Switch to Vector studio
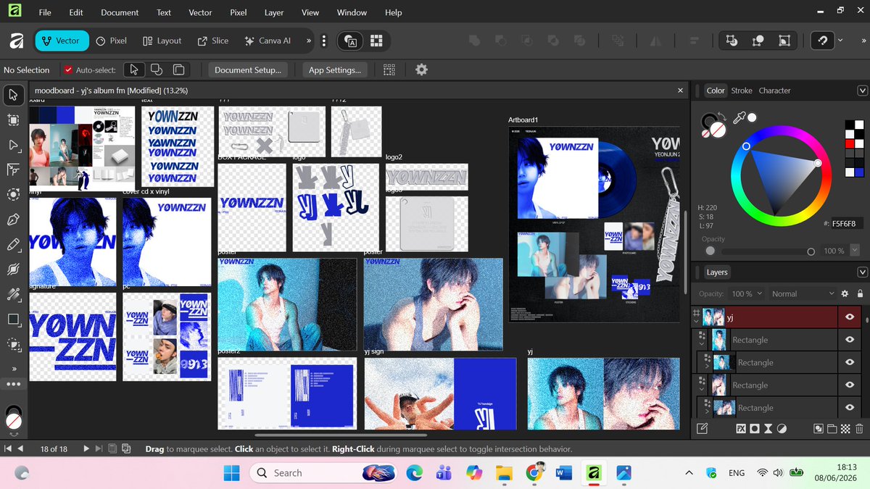 (x=61, y=41)
